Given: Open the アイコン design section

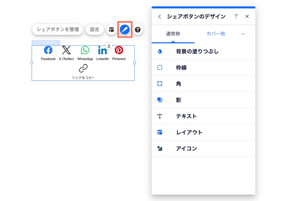Looking at the screenshot, I should (203, 149).
